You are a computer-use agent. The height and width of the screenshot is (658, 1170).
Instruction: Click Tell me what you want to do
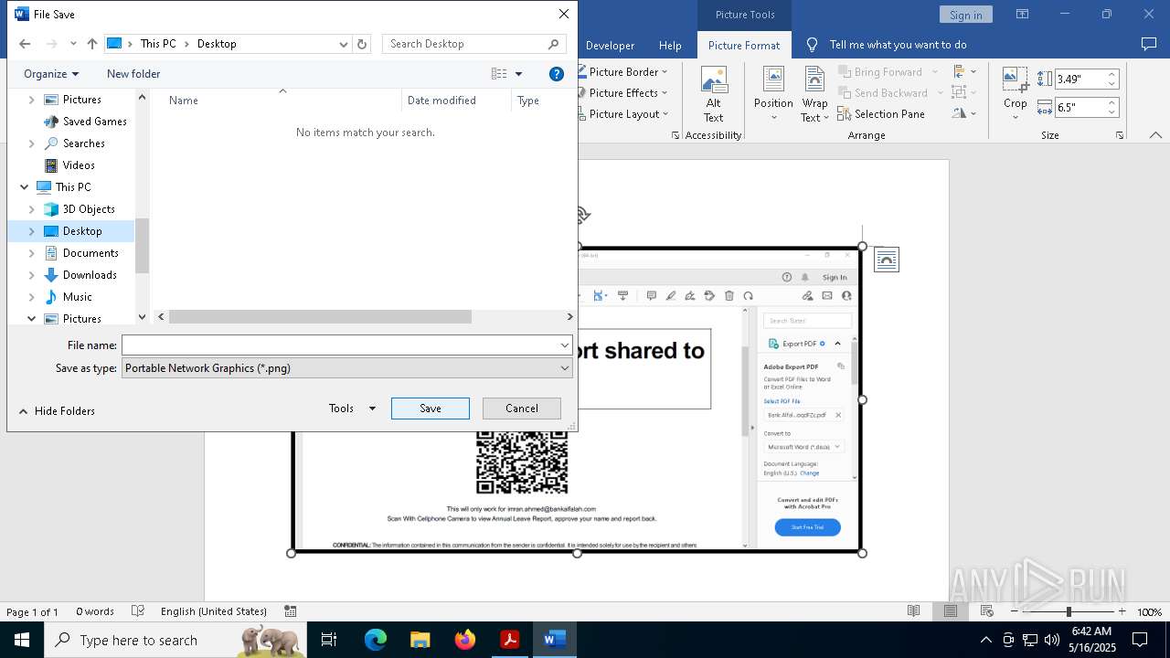898,45
